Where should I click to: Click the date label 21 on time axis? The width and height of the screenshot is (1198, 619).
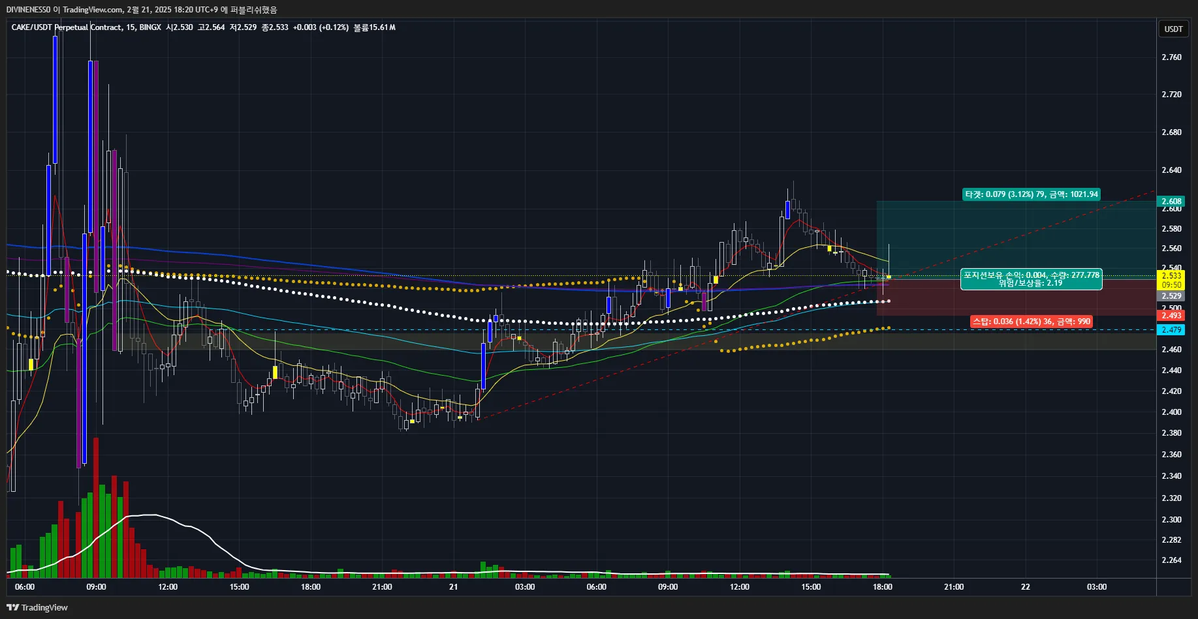(x=453, y=587)
